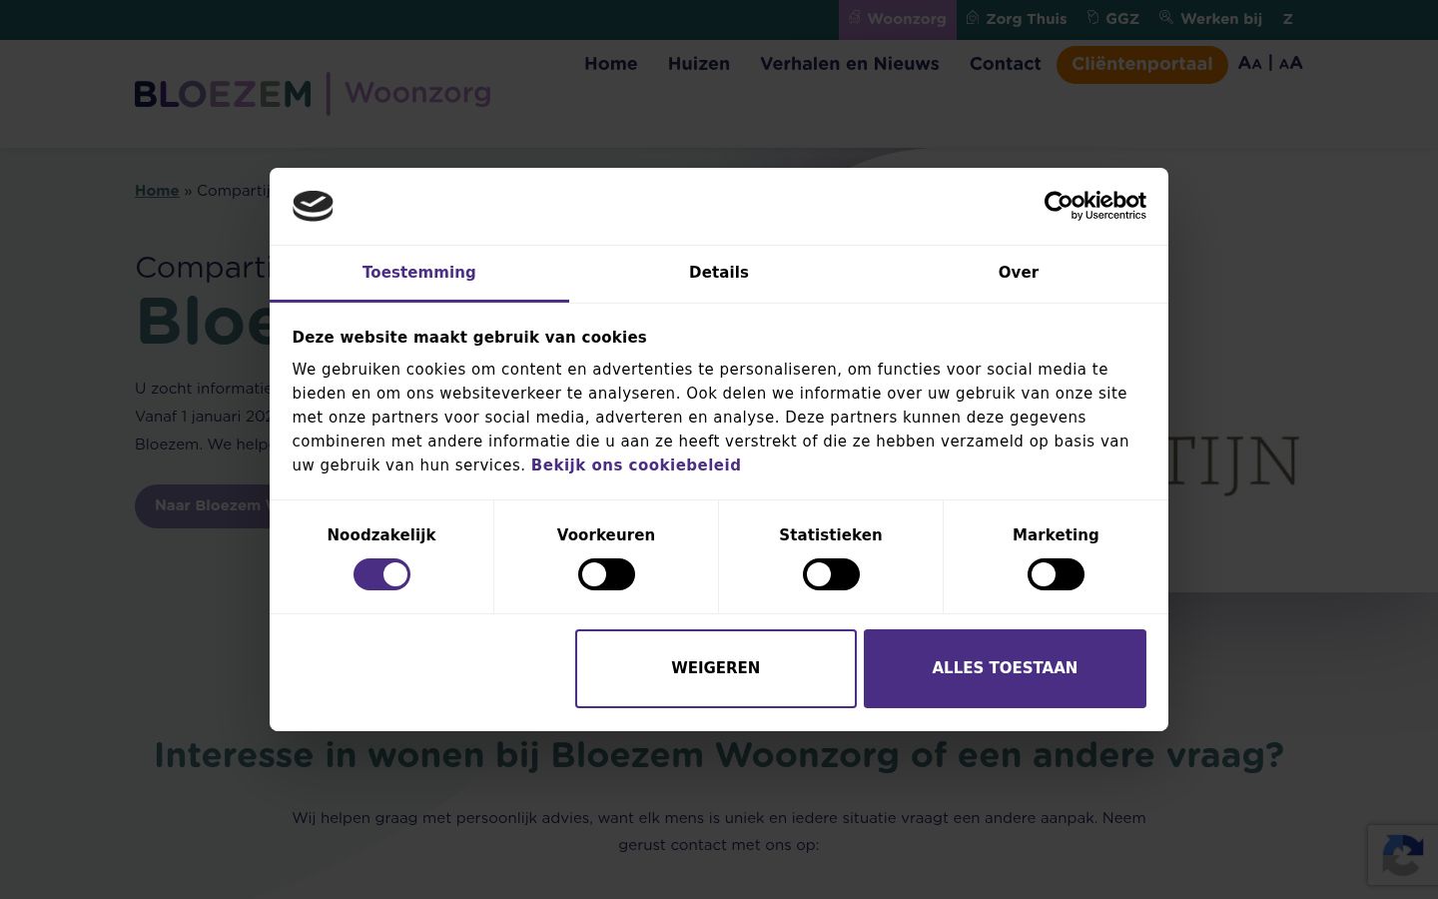Click the Cookiebot cookie logo icon
Screen dimensions: 1438x899
313,206
